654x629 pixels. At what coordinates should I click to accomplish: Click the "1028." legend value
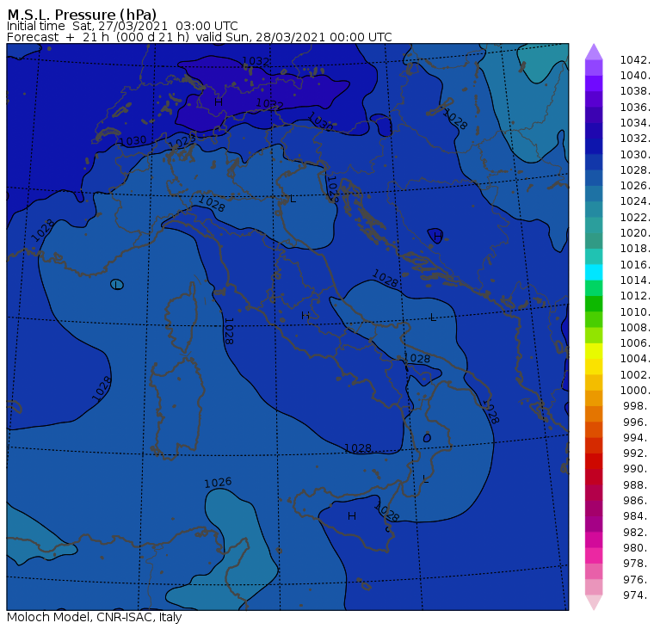(635, 170)
